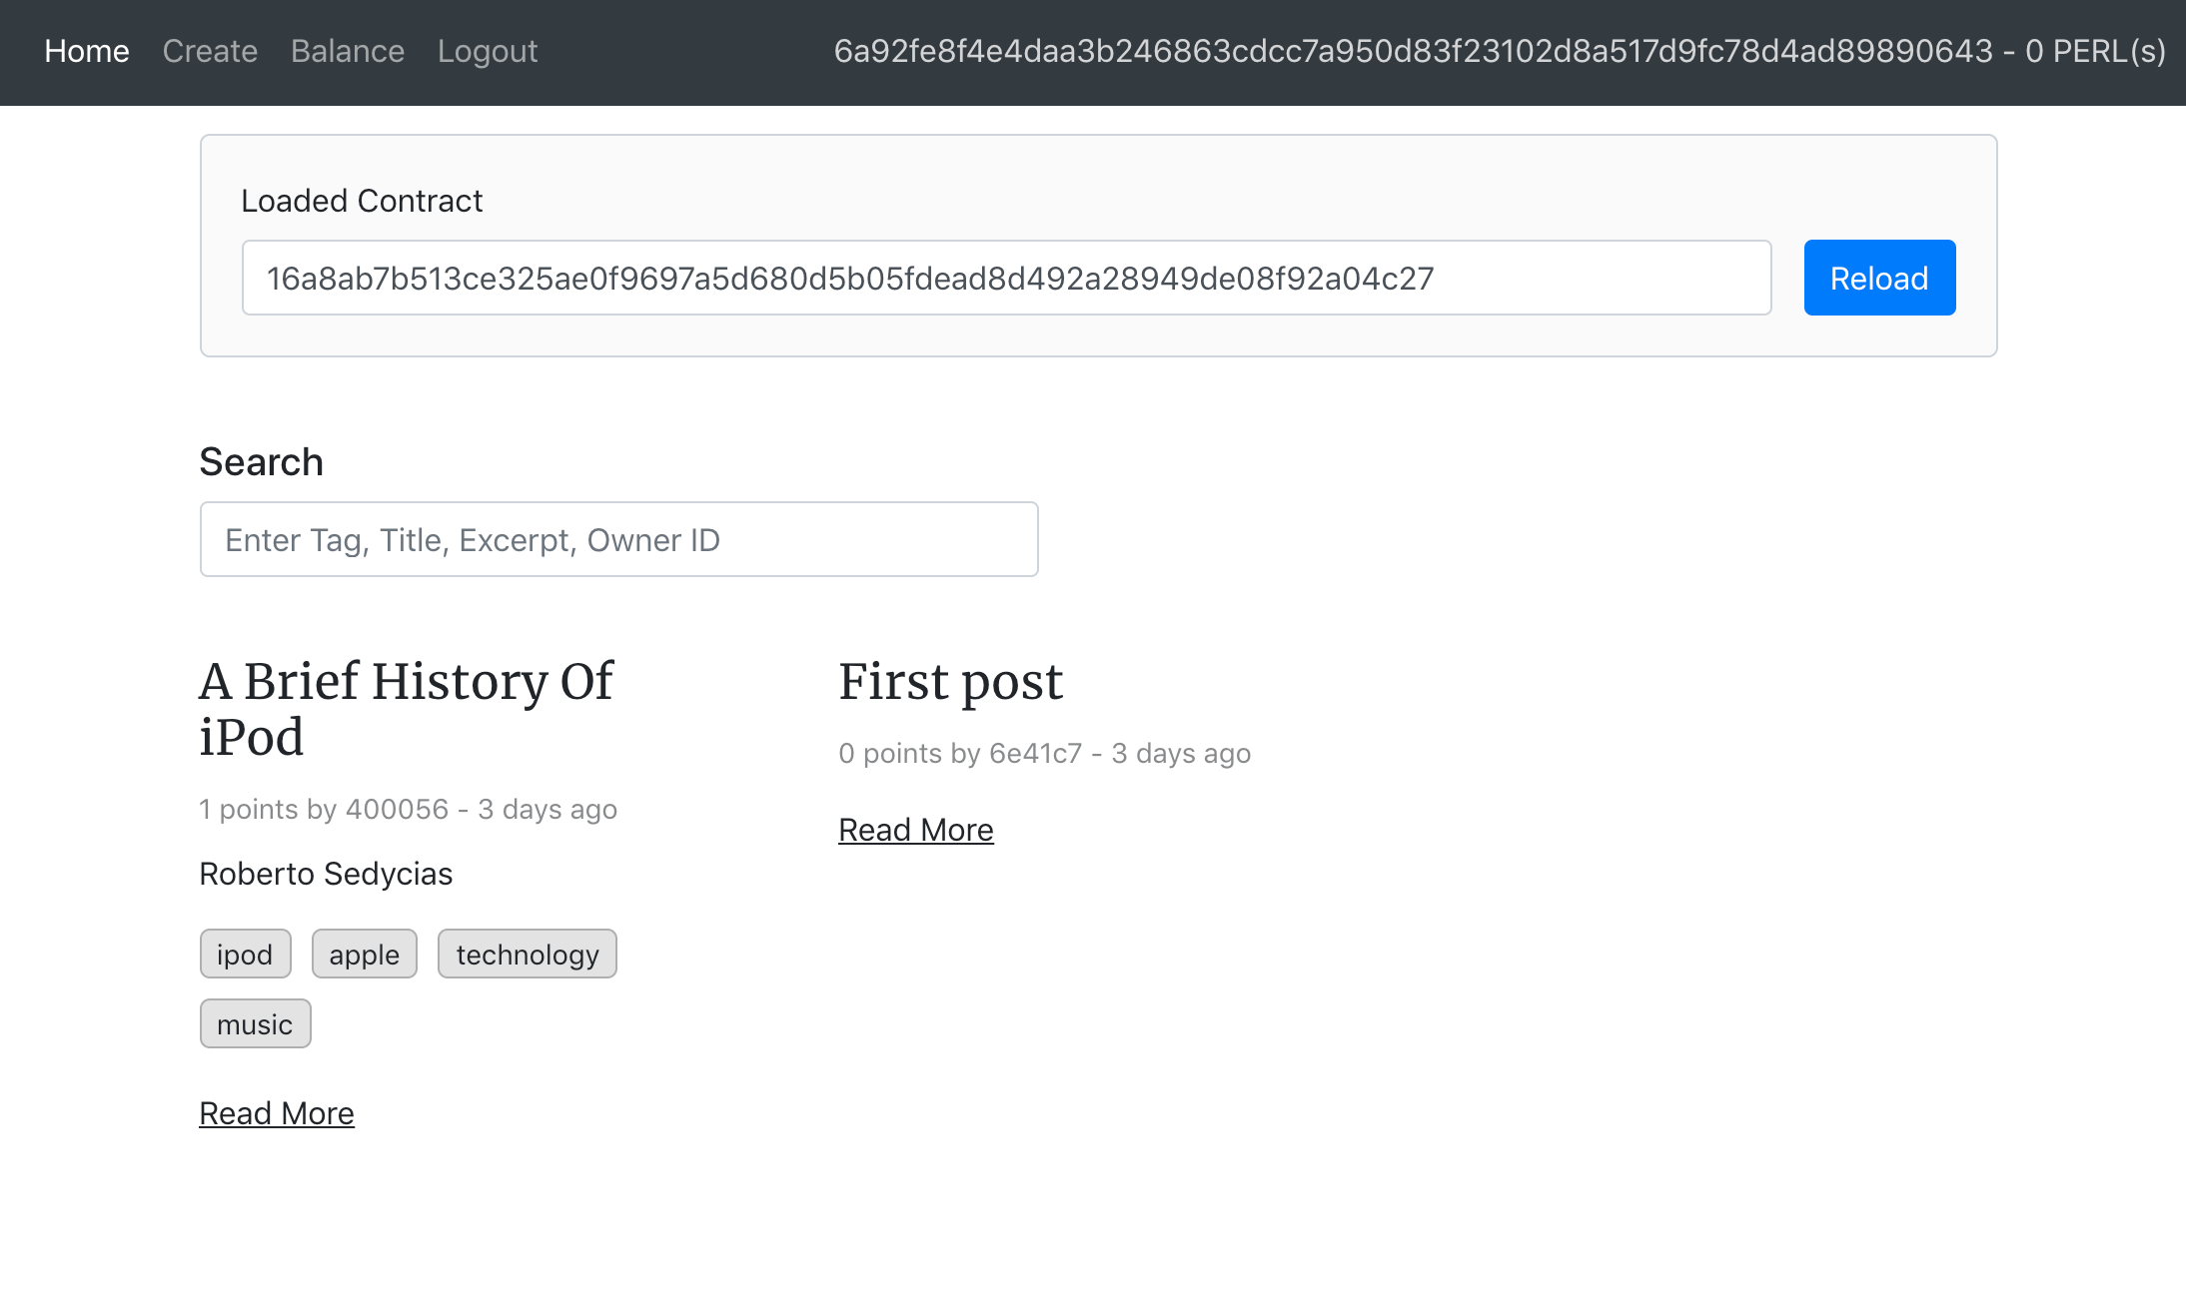Click the Reload button for contract
Viewport: 2186px width, 1294px height.
point(1879,278)
